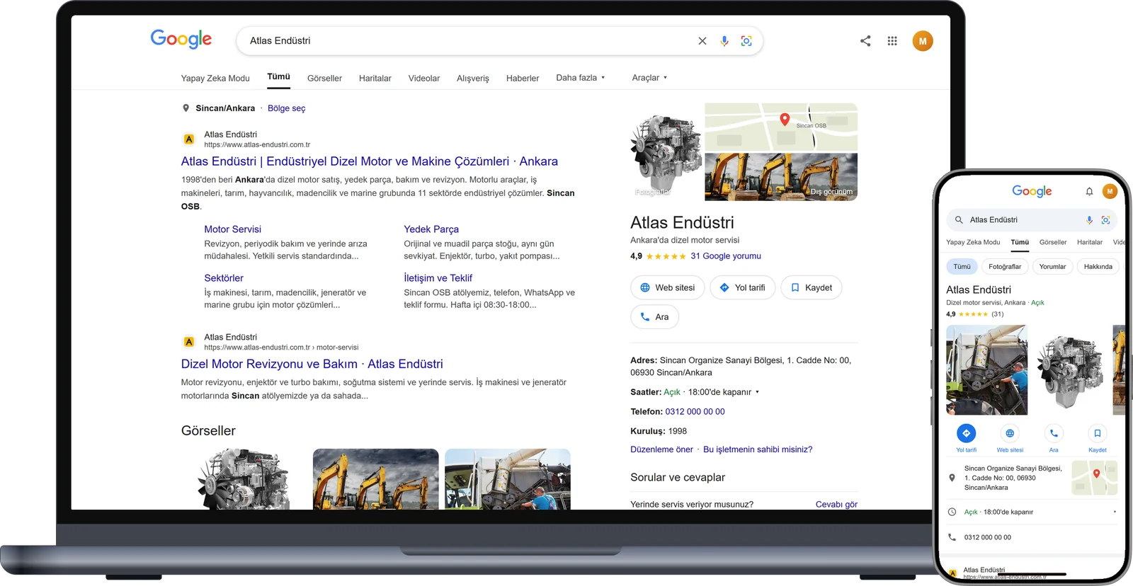Start voice search on the laptop
Screen dimensions: 1133x586
point(724,41)
